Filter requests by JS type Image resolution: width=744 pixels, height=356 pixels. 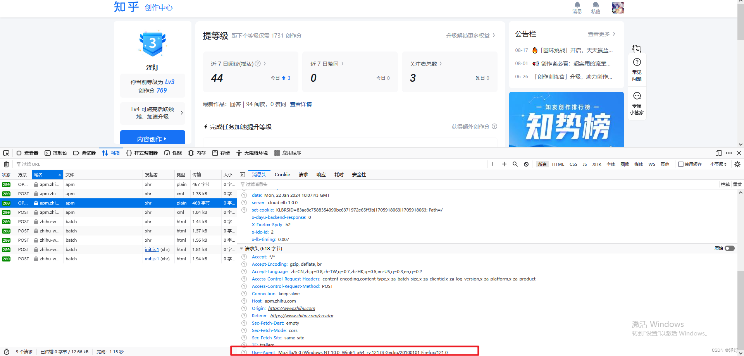(585, 164)
